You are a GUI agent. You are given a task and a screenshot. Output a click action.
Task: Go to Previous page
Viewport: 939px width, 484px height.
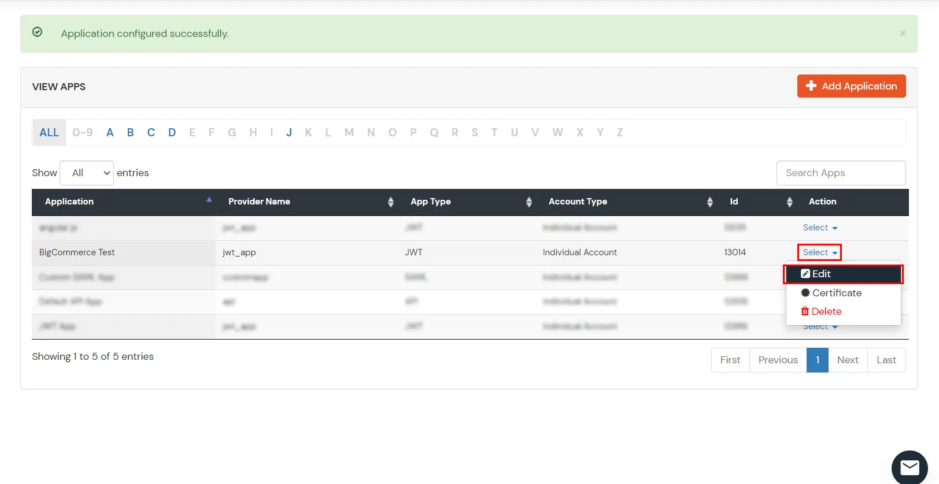click(778, 360)
